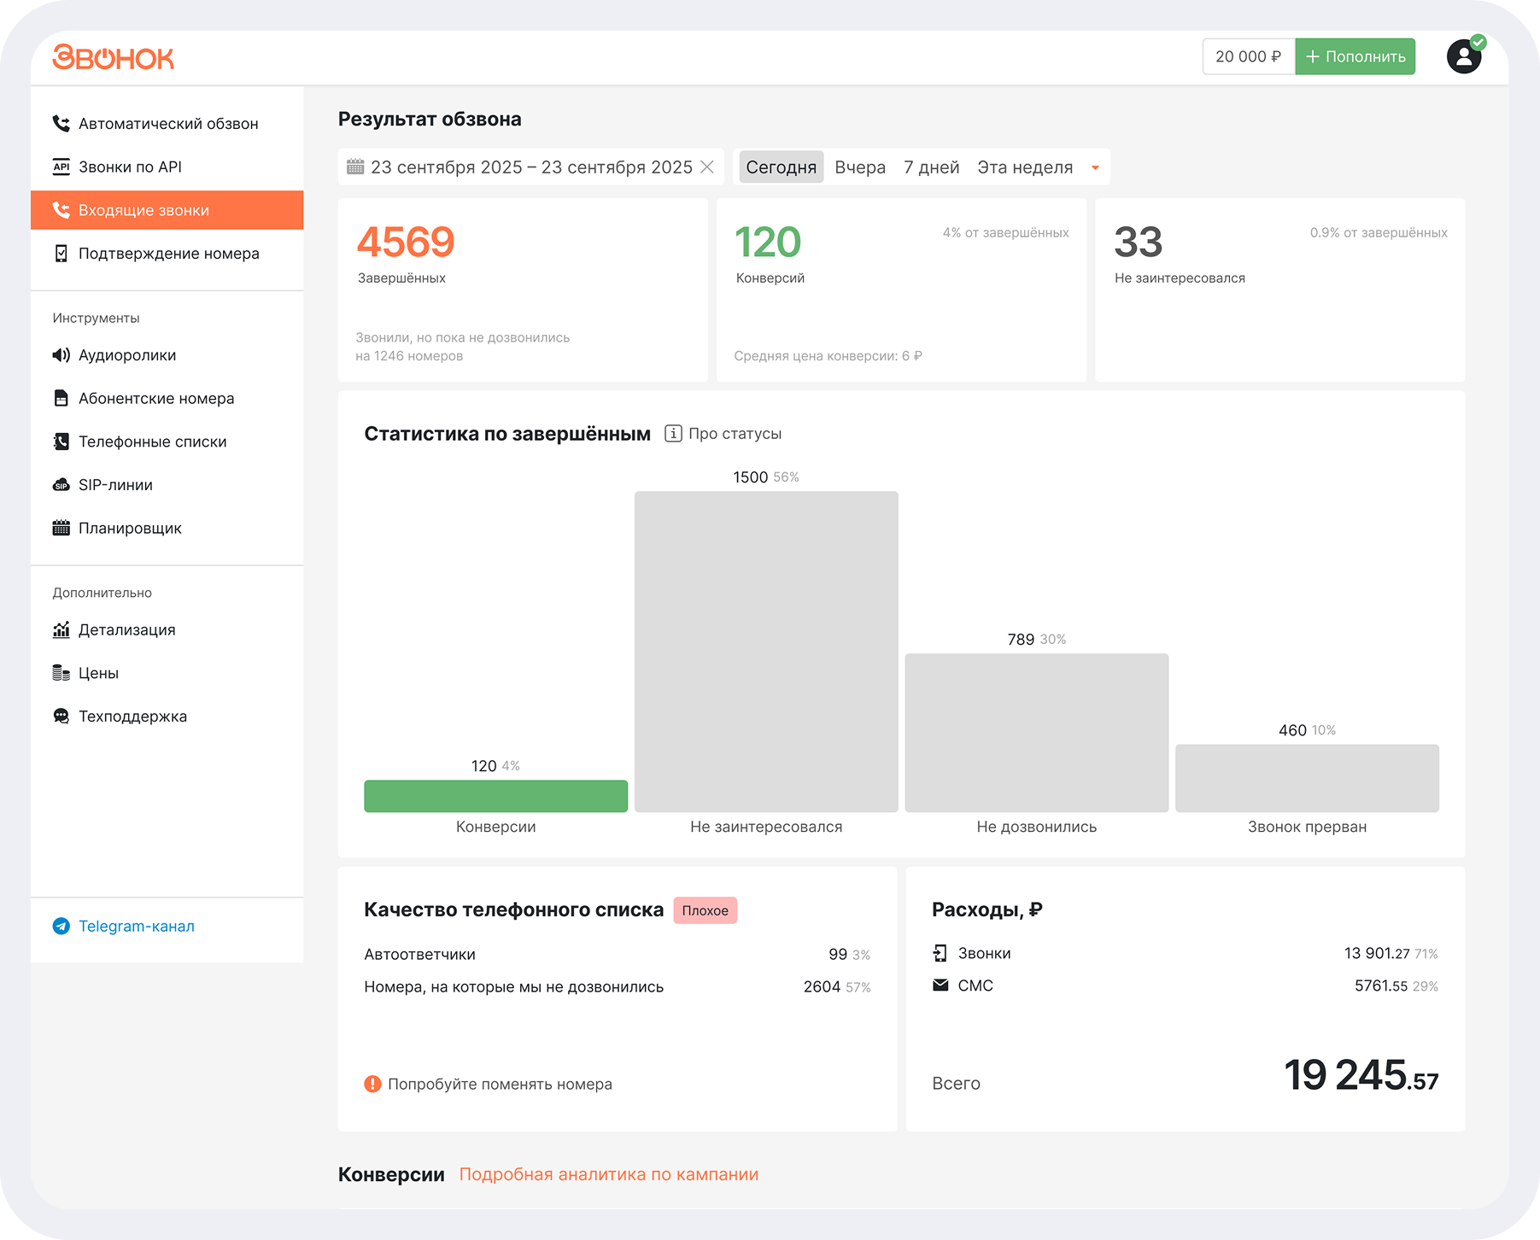Expand the period presets dropdown arrow
This screenshot has width=1540, height=1240.
[1095, 167]
